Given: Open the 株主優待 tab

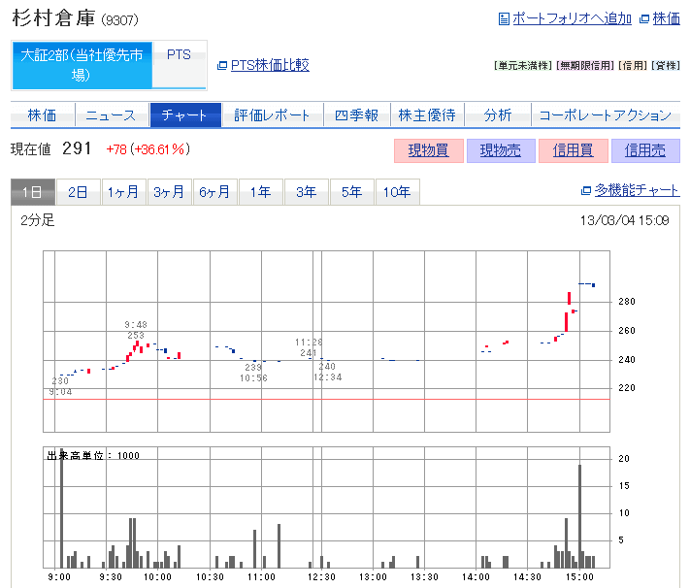Looking at the screenshot, I should coord(426,115).
